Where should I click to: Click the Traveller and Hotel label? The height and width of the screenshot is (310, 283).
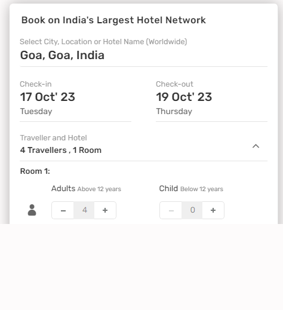pos(53,138)
